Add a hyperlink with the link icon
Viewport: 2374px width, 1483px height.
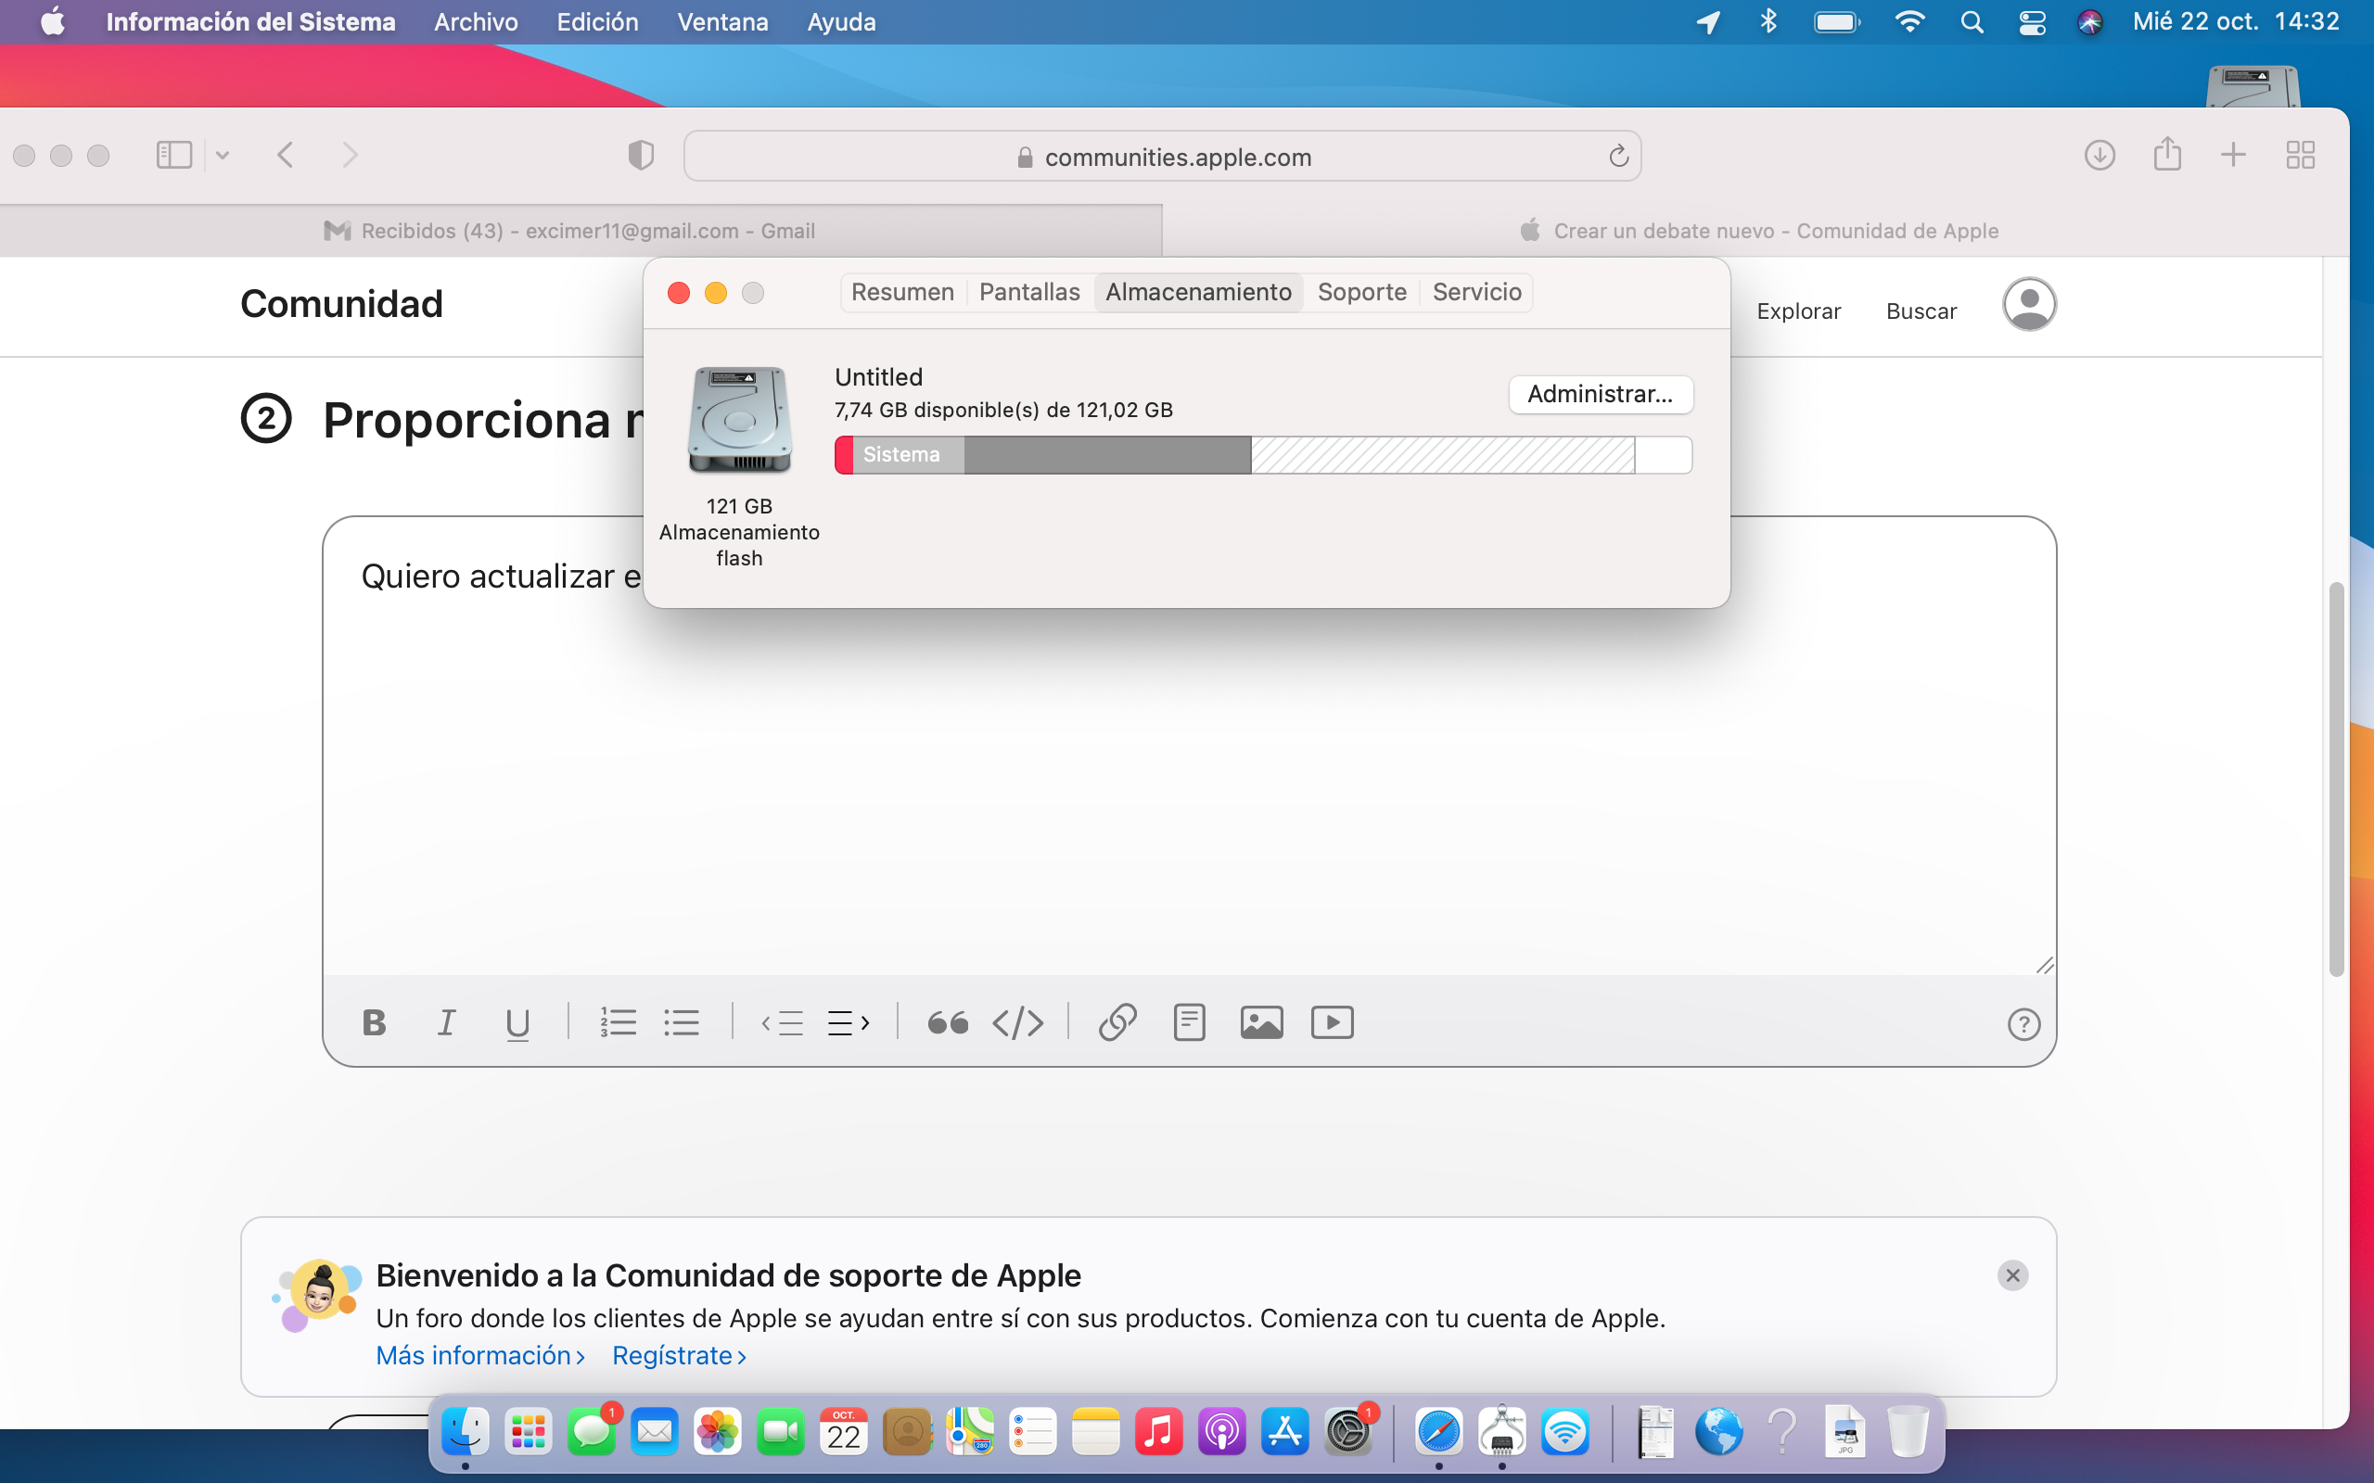click(1117, 1023)
